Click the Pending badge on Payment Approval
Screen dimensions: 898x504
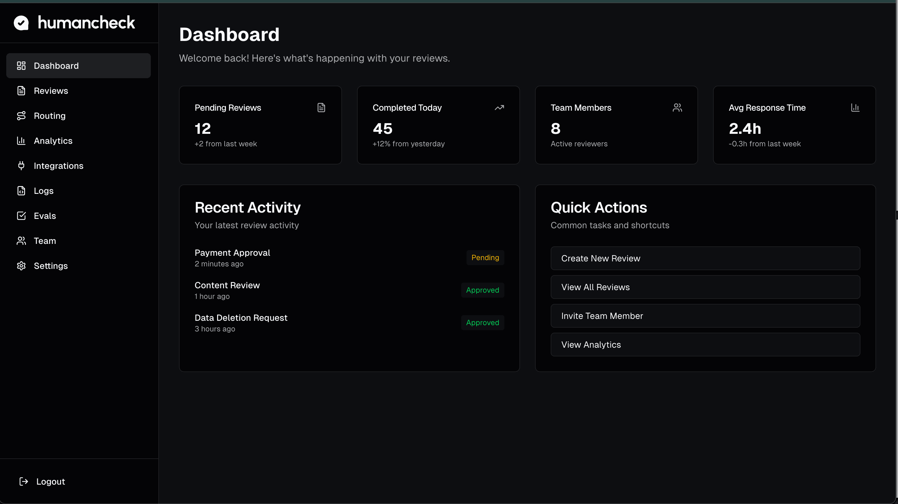(x=485, y=257)
